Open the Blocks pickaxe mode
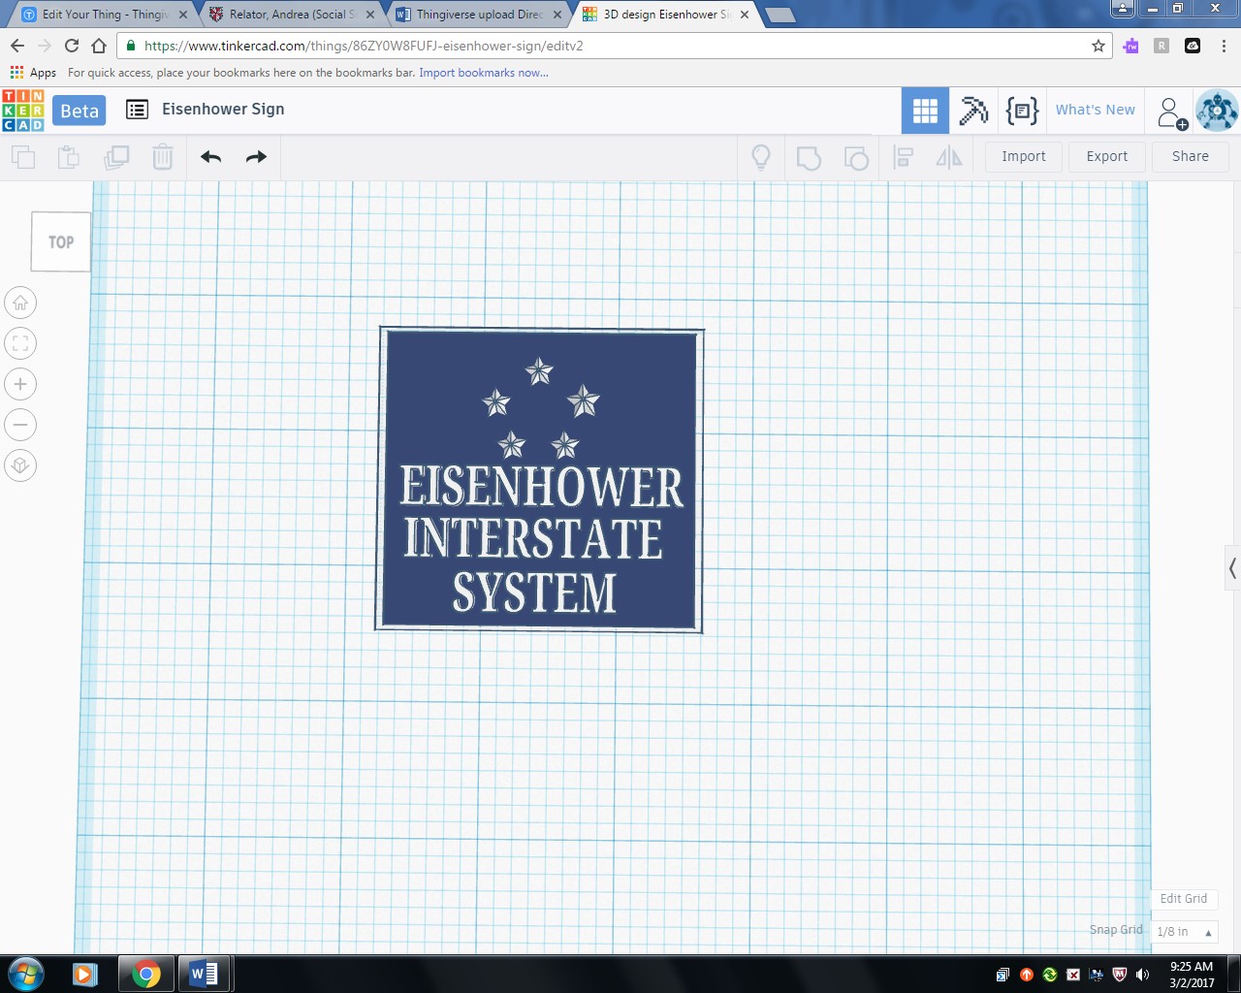This screenshot has height=993, width=1241. (x=973, y=111)
